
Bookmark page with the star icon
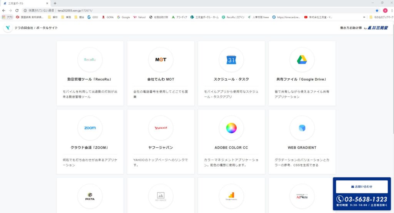click(377, 10)
